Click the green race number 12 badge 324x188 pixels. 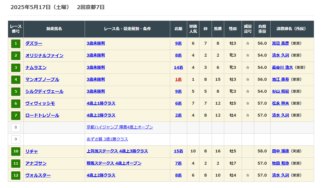[x=16, y=175]
